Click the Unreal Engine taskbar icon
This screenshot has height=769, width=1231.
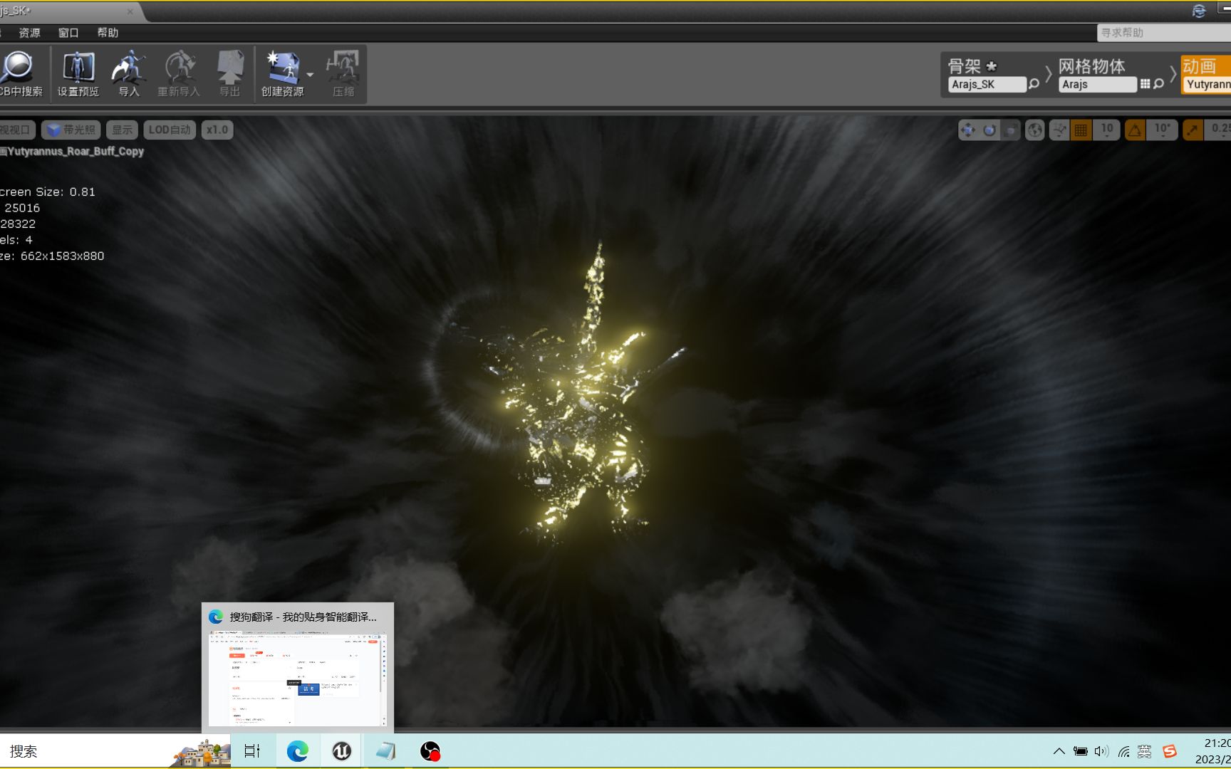[342, 751]
